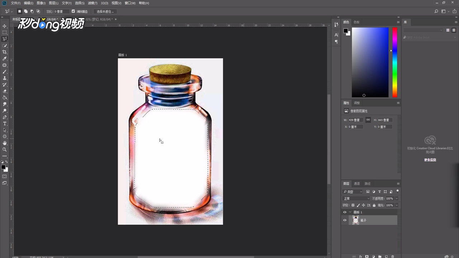Toggle layer filtering on/off switch
The image size is (459, 258).
pos(398,191)
